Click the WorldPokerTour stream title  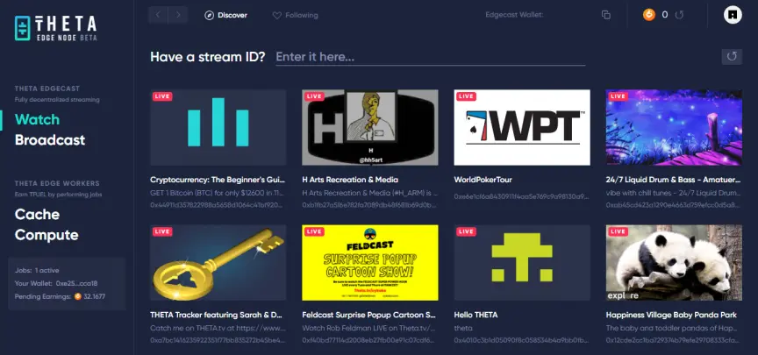[x=483, y=180]
